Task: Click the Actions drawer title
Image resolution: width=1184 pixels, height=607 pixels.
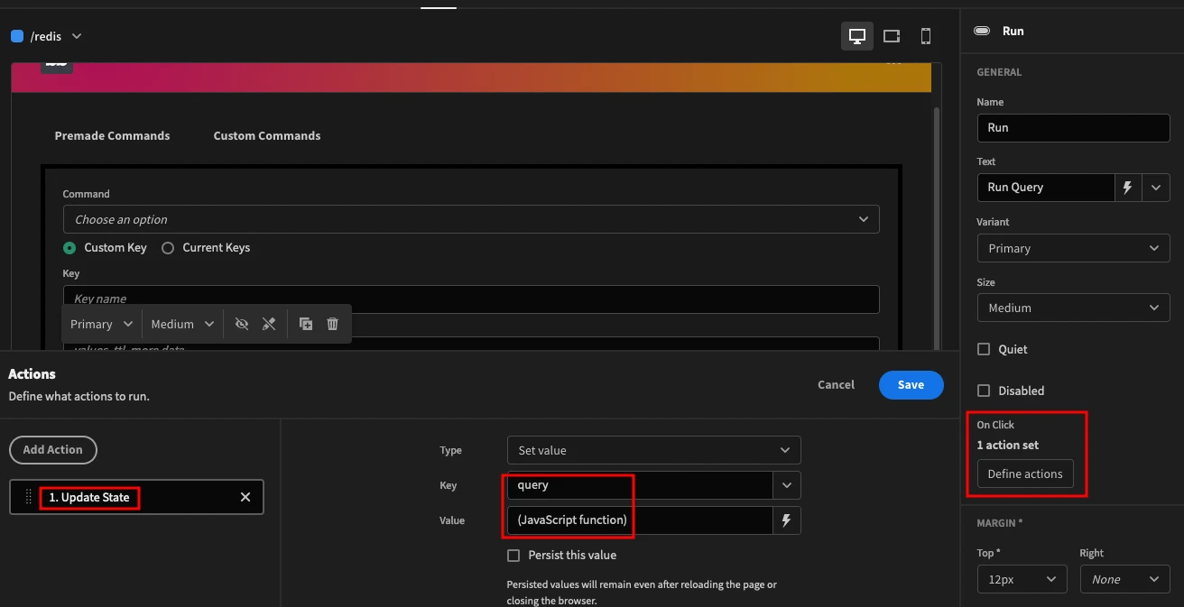Action: tap(32, 373)
